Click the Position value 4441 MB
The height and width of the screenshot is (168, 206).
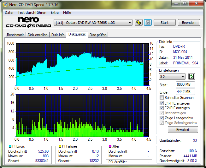(x=190, y=156)
